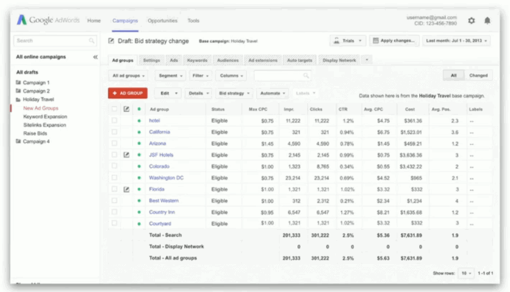Viewport: 510px width, 292px height.
Task: Expand the more tabs arrow after Display Network
Action: pos(366,60)
